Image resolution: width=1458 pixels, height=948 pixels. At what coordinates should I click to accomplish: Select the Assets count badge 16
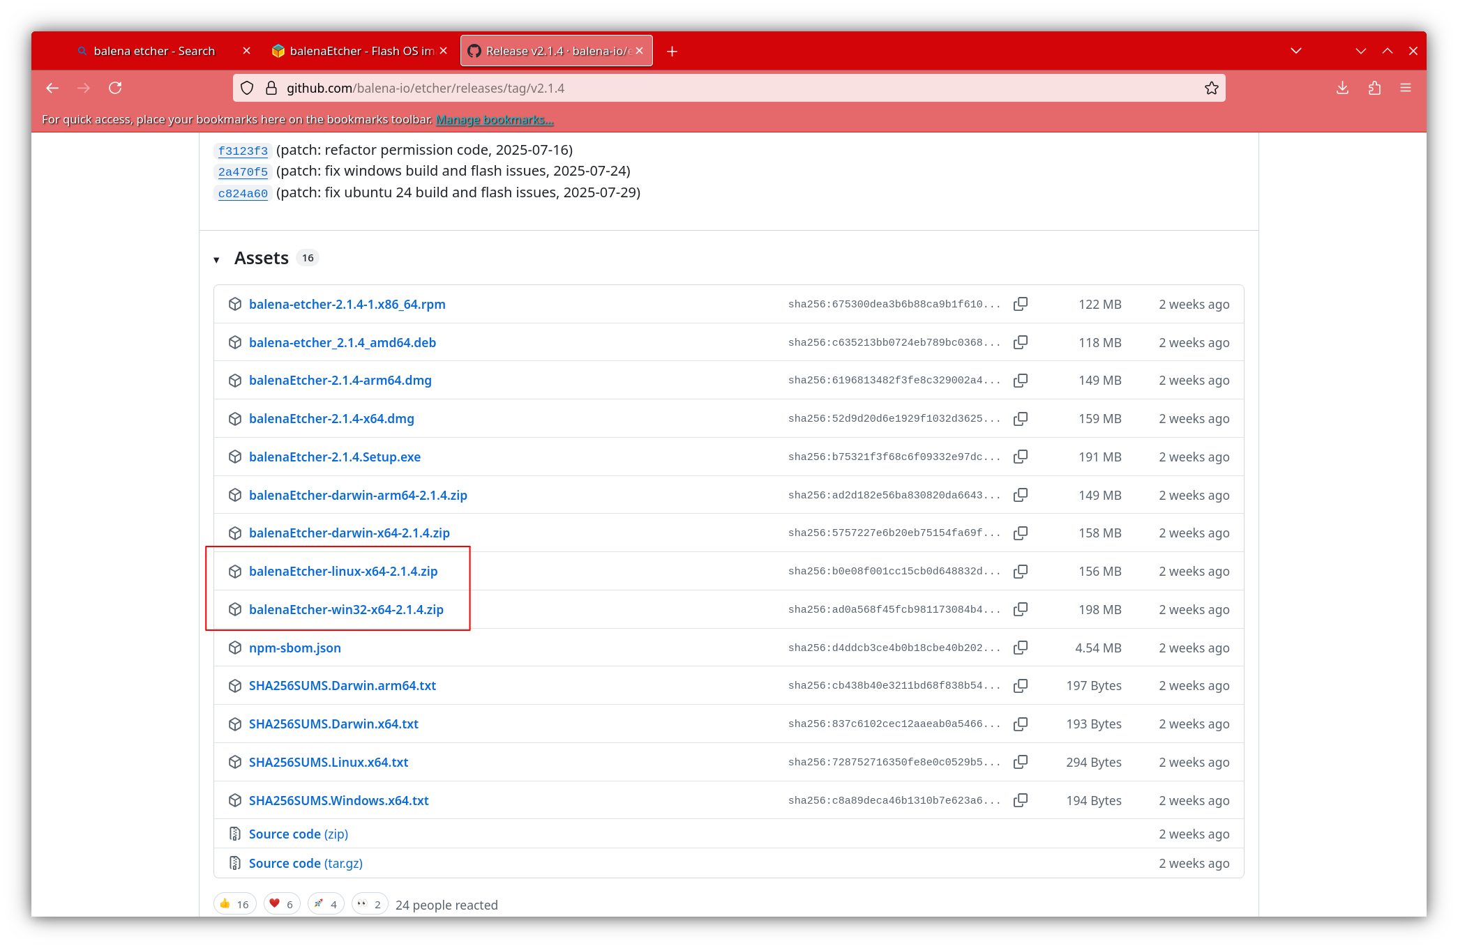pyautogui.click(x=308, y=258)
